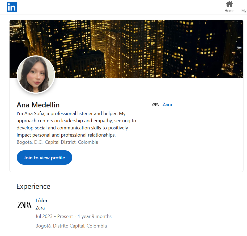247x236 pixels.
Task: Click the 1 year 9 months duration text
Action: pyautogui.click(x=95, y=216)
